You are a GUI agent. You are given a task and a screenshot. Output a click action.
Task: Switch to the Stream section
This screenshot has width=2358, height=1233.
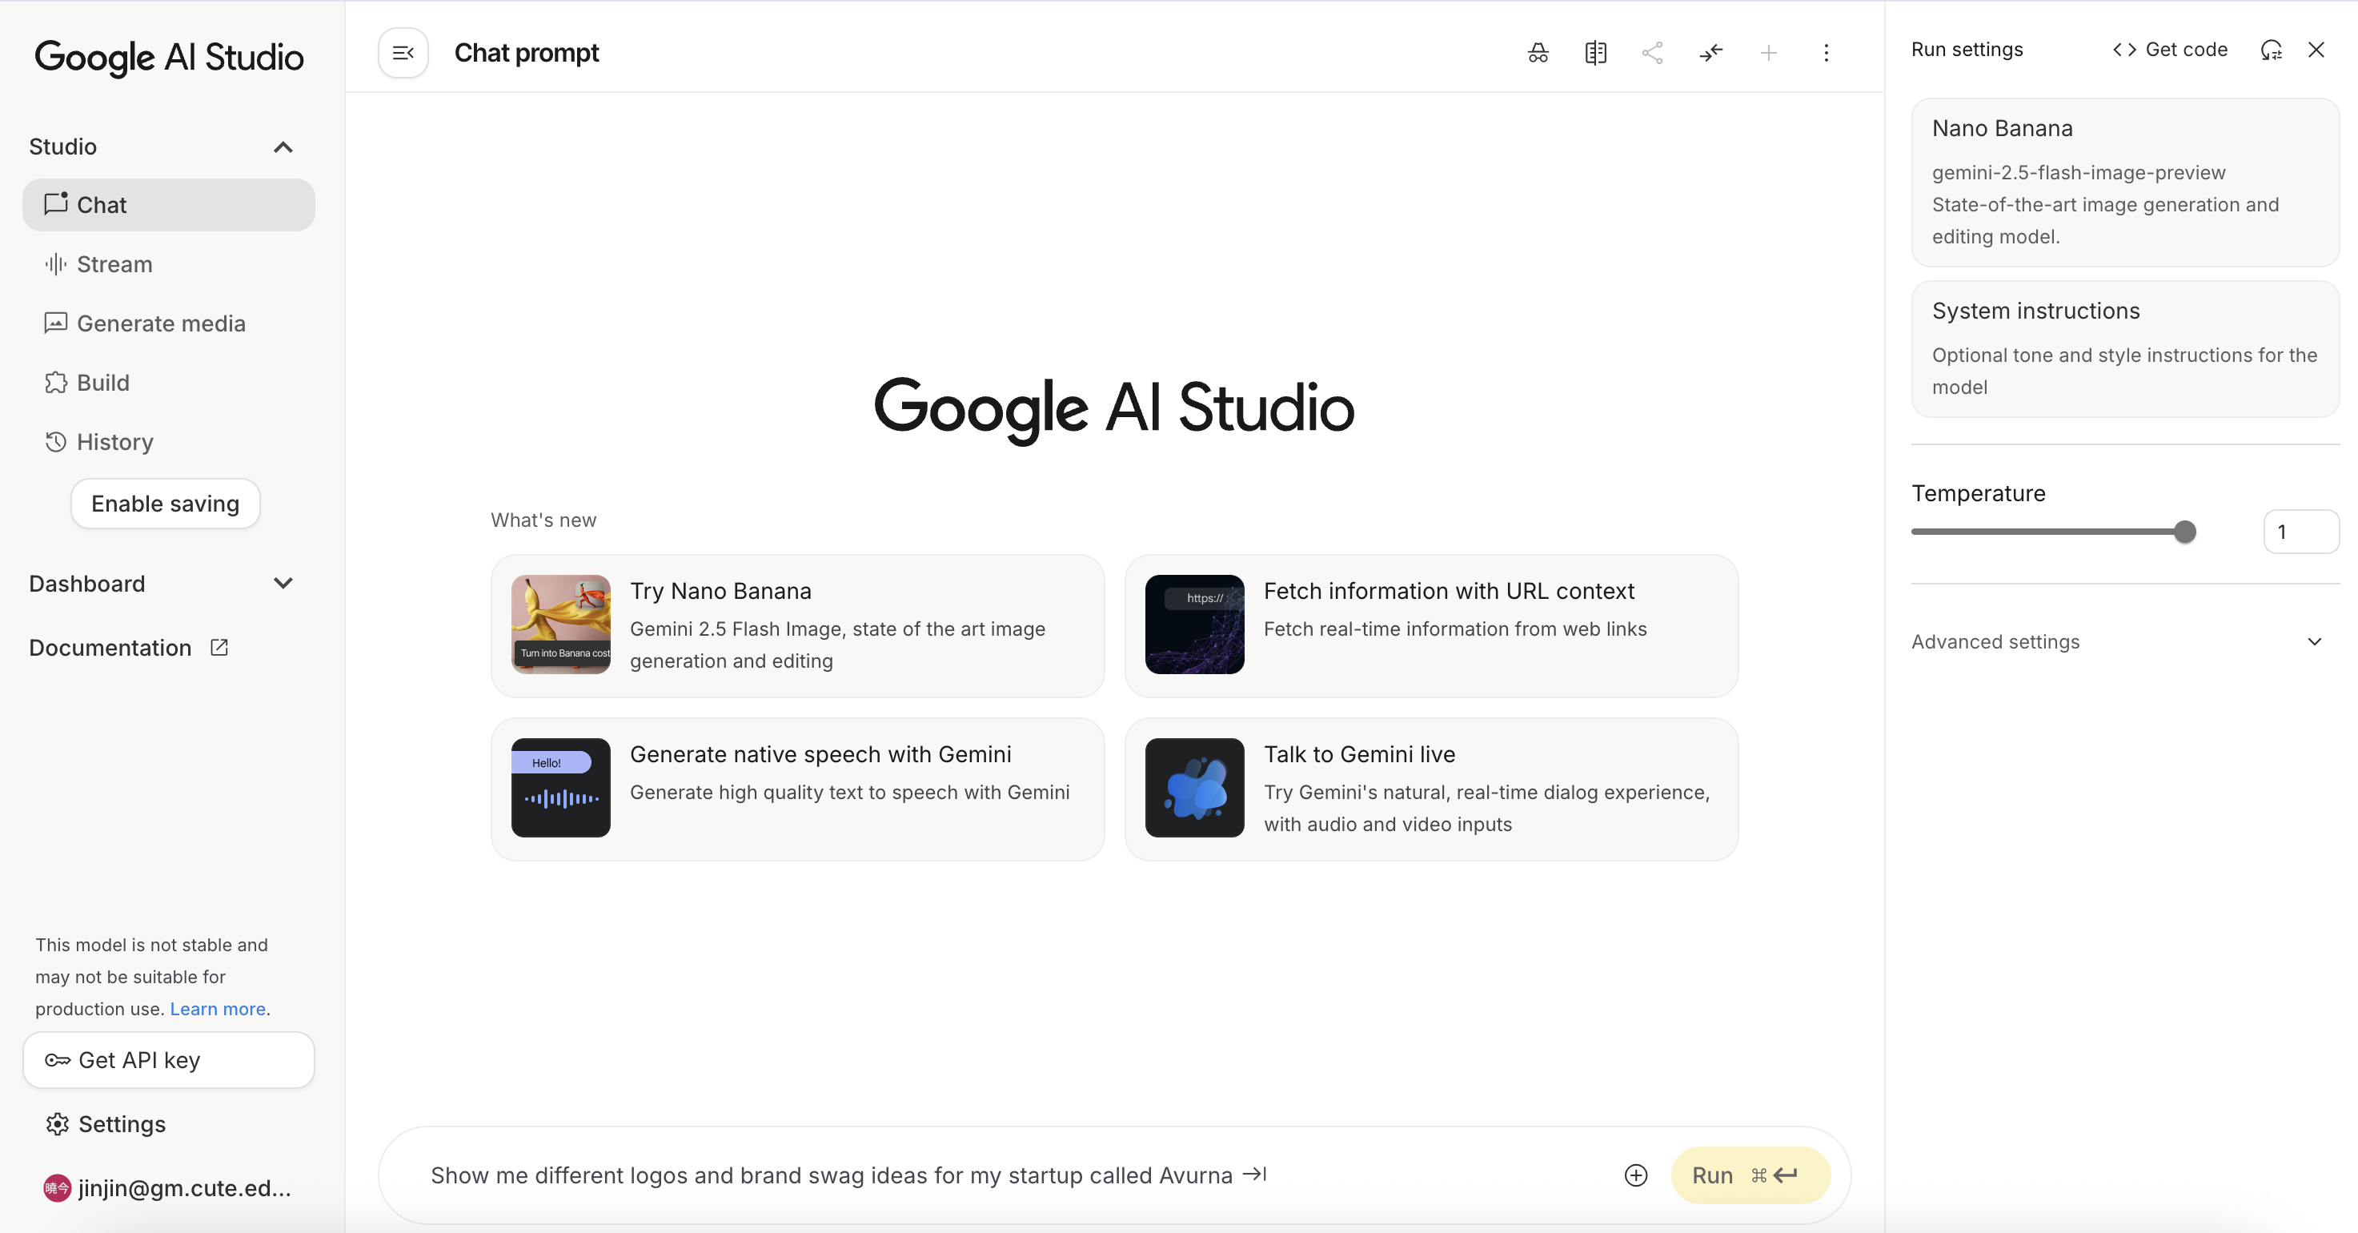click(x=114, y=264)
